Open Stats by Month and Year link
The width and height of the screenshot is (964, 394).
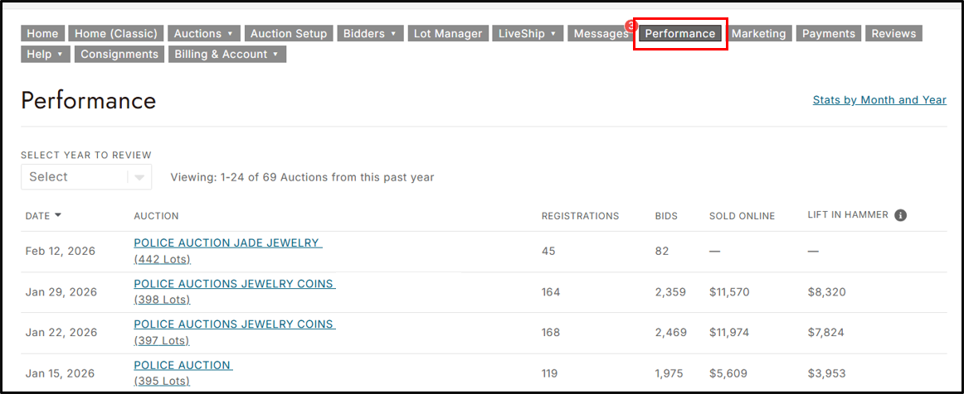pos(879,100)
